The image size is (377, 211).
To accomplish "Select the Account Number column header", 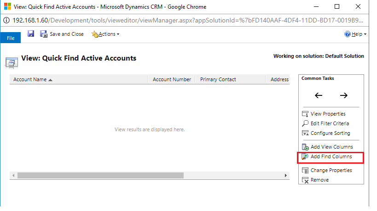I will 172,79.
